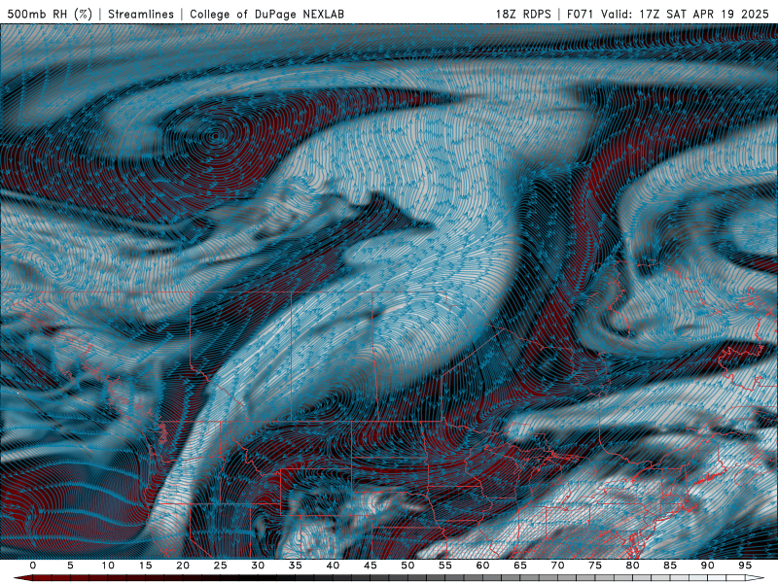Click the '55' value on the colorbar scale
This screenshot has width=778, height=583.
tap(445, 566)
